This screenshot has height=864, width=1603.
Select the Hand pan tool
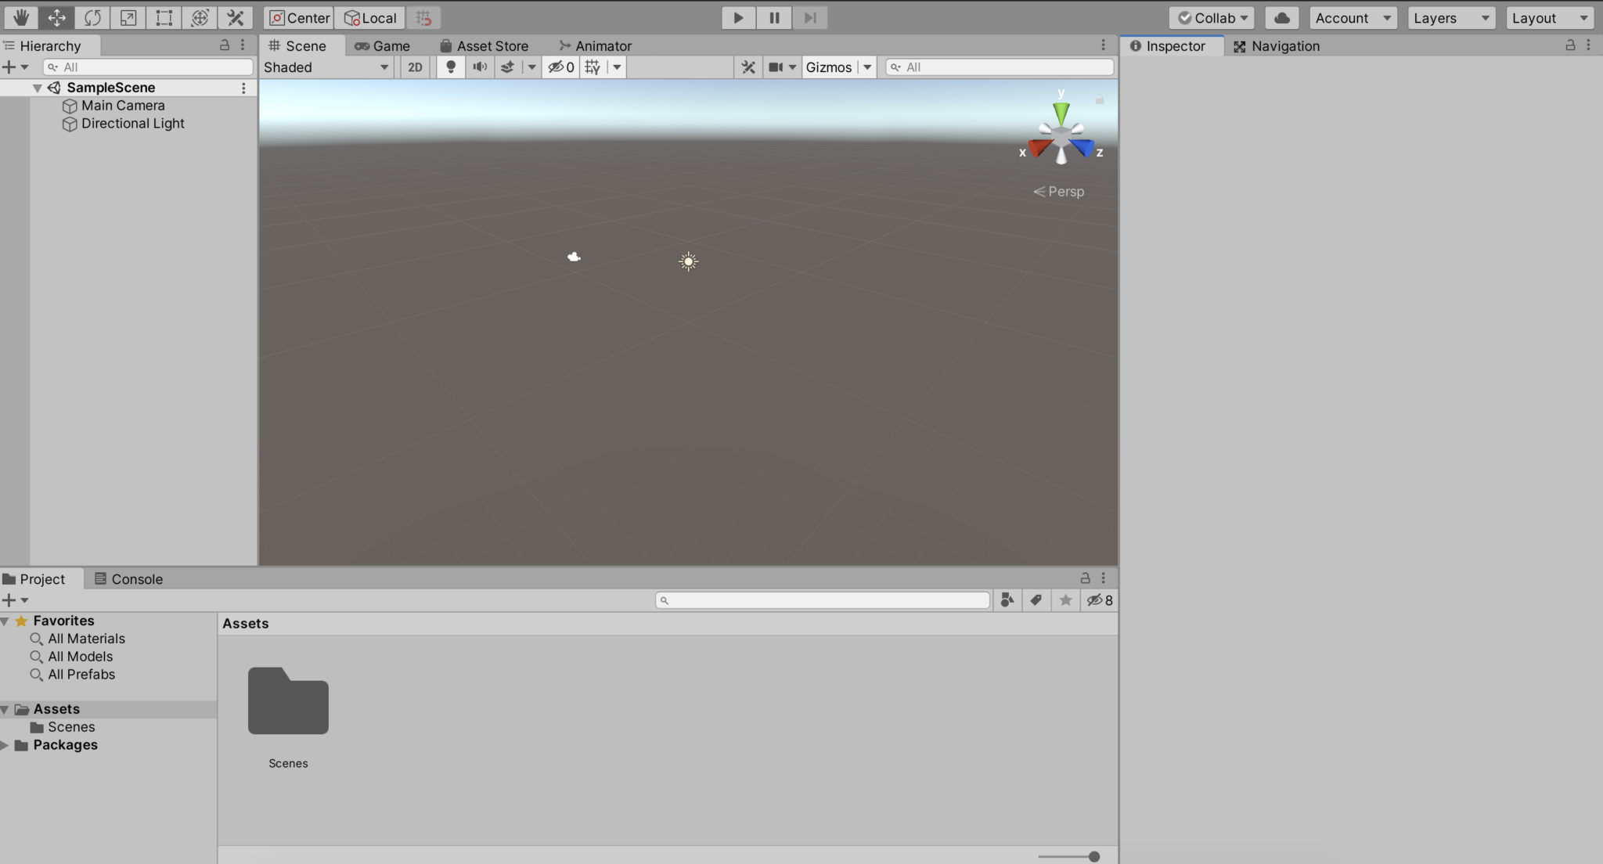(x=21, y=17)
